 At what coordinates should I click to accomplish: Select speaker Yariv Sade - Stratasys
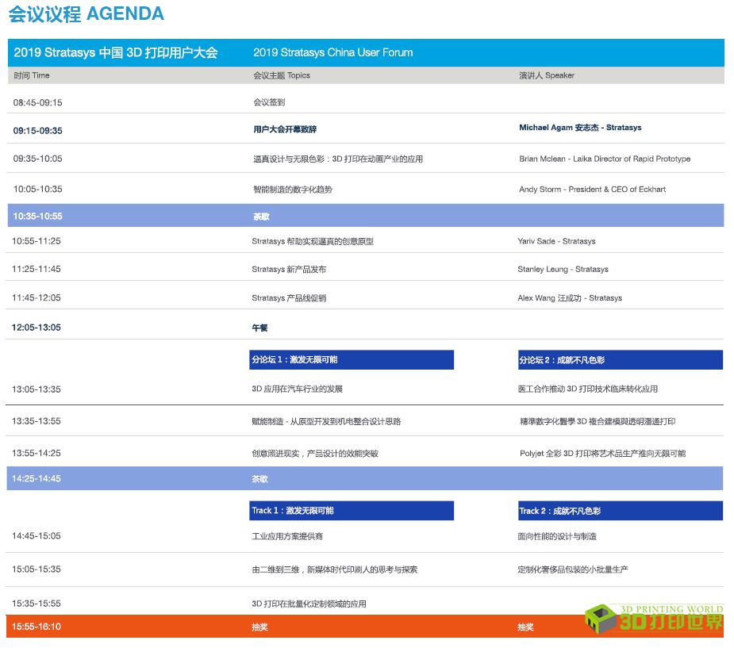pos(556,241)
